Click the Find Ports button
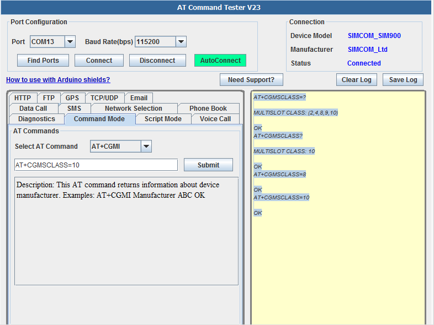The height and width of the screenshot is (325, 434). click(43, 61)
